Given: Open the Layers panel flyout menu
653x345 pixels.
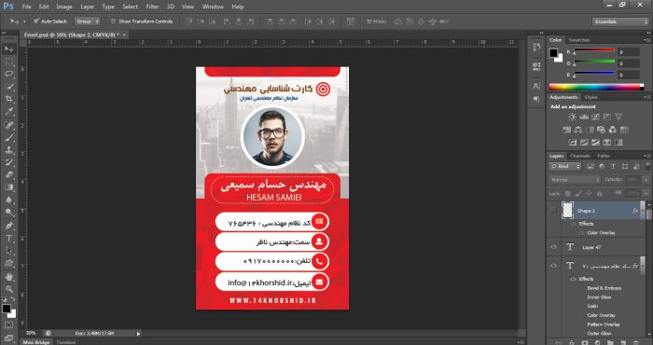Looking at the screenshot, I should click(647, 156).
